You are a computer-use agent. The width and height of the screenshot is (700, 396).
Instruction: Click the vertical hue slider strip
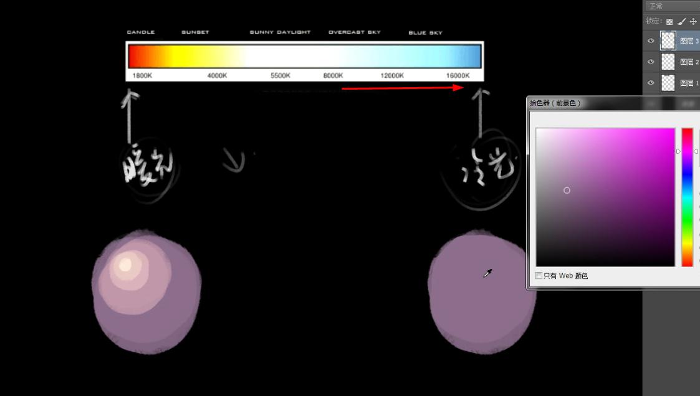[x=687, y=197]
